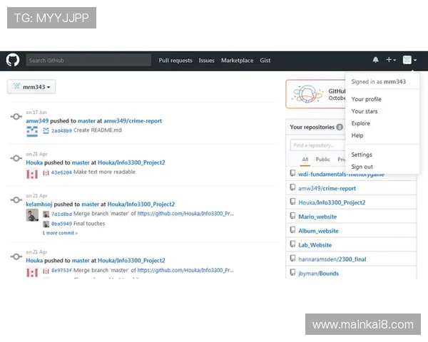Open Marketplace from the top navigation
This screenshot has width=428, height=342.
pos(237,61)
